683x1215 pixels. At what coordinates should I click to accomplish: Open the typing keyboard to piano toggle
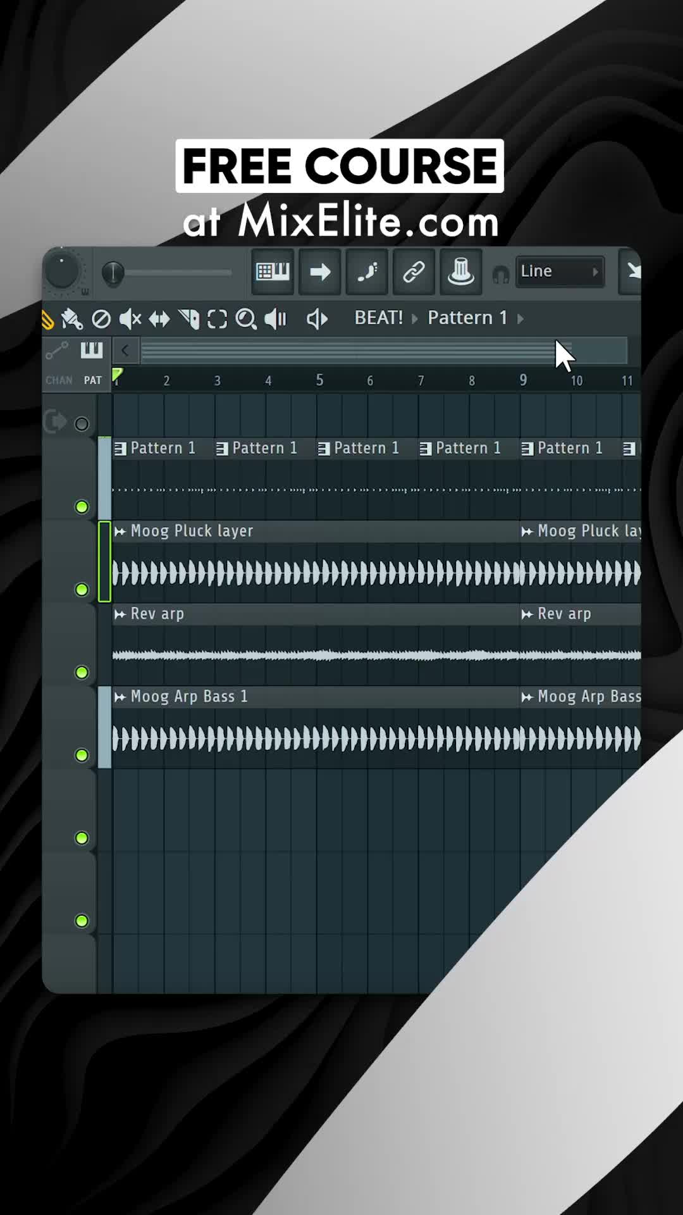pos(273,272)
